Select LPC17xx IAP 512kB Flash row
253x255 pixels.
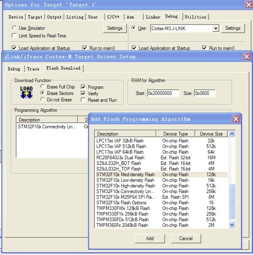click(x=161, y=146)
